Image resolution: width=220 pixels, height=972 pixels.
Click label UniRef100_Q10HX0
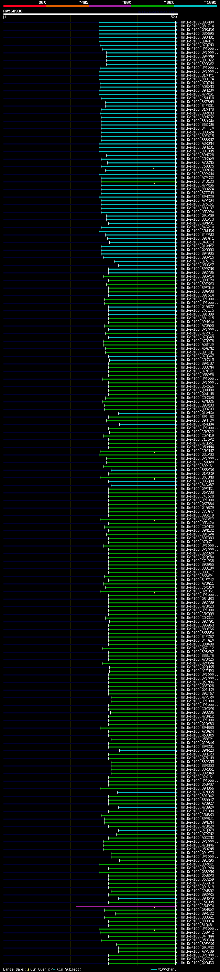(197, 413)
